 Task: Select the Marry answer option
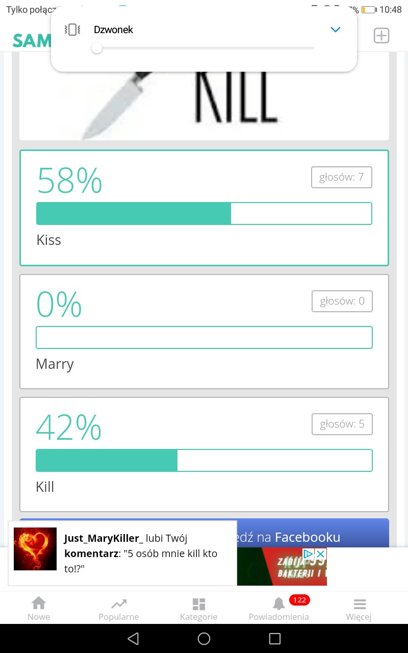coord(204,332)
